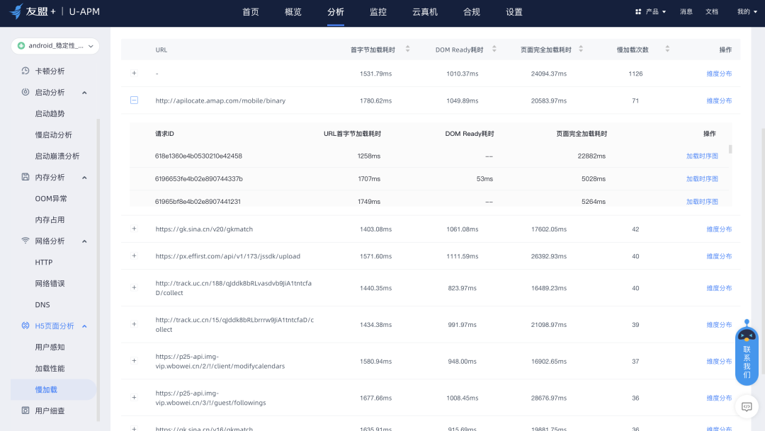Click the H5页面分析 icon
Image resolution: width=765 pixels, height=431 pixels.
(25, 326)
